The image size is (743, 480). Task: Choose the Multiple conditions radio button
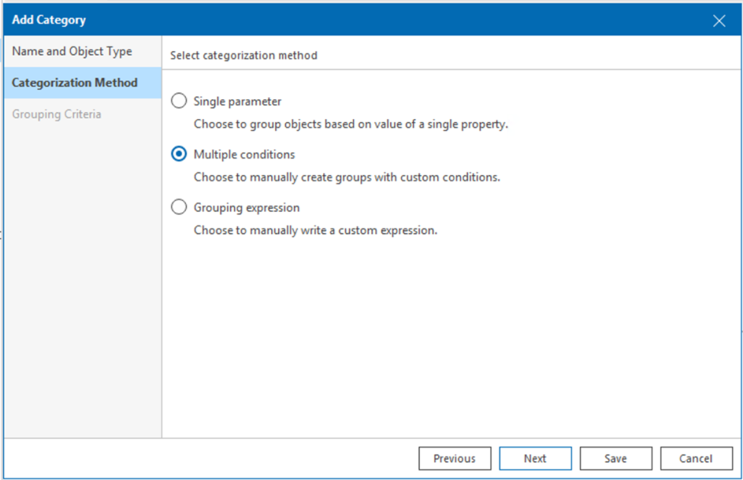pos(179,154)
